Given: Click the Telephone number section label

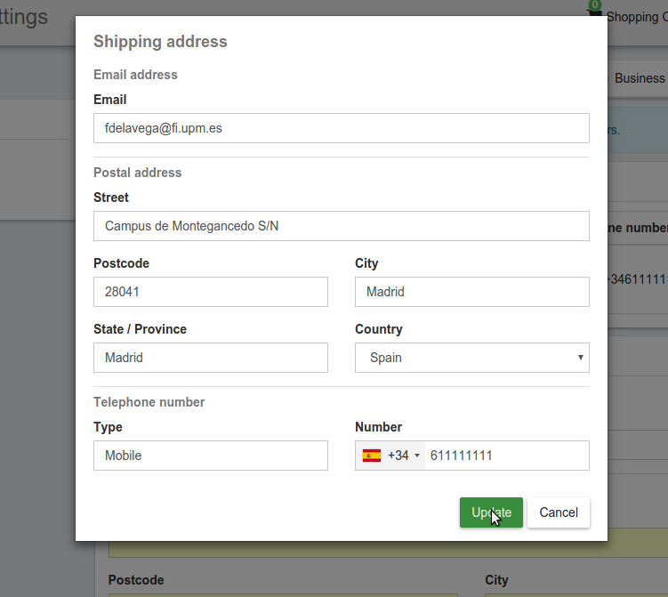Looking at the screenshot, I should click(149, 402).
